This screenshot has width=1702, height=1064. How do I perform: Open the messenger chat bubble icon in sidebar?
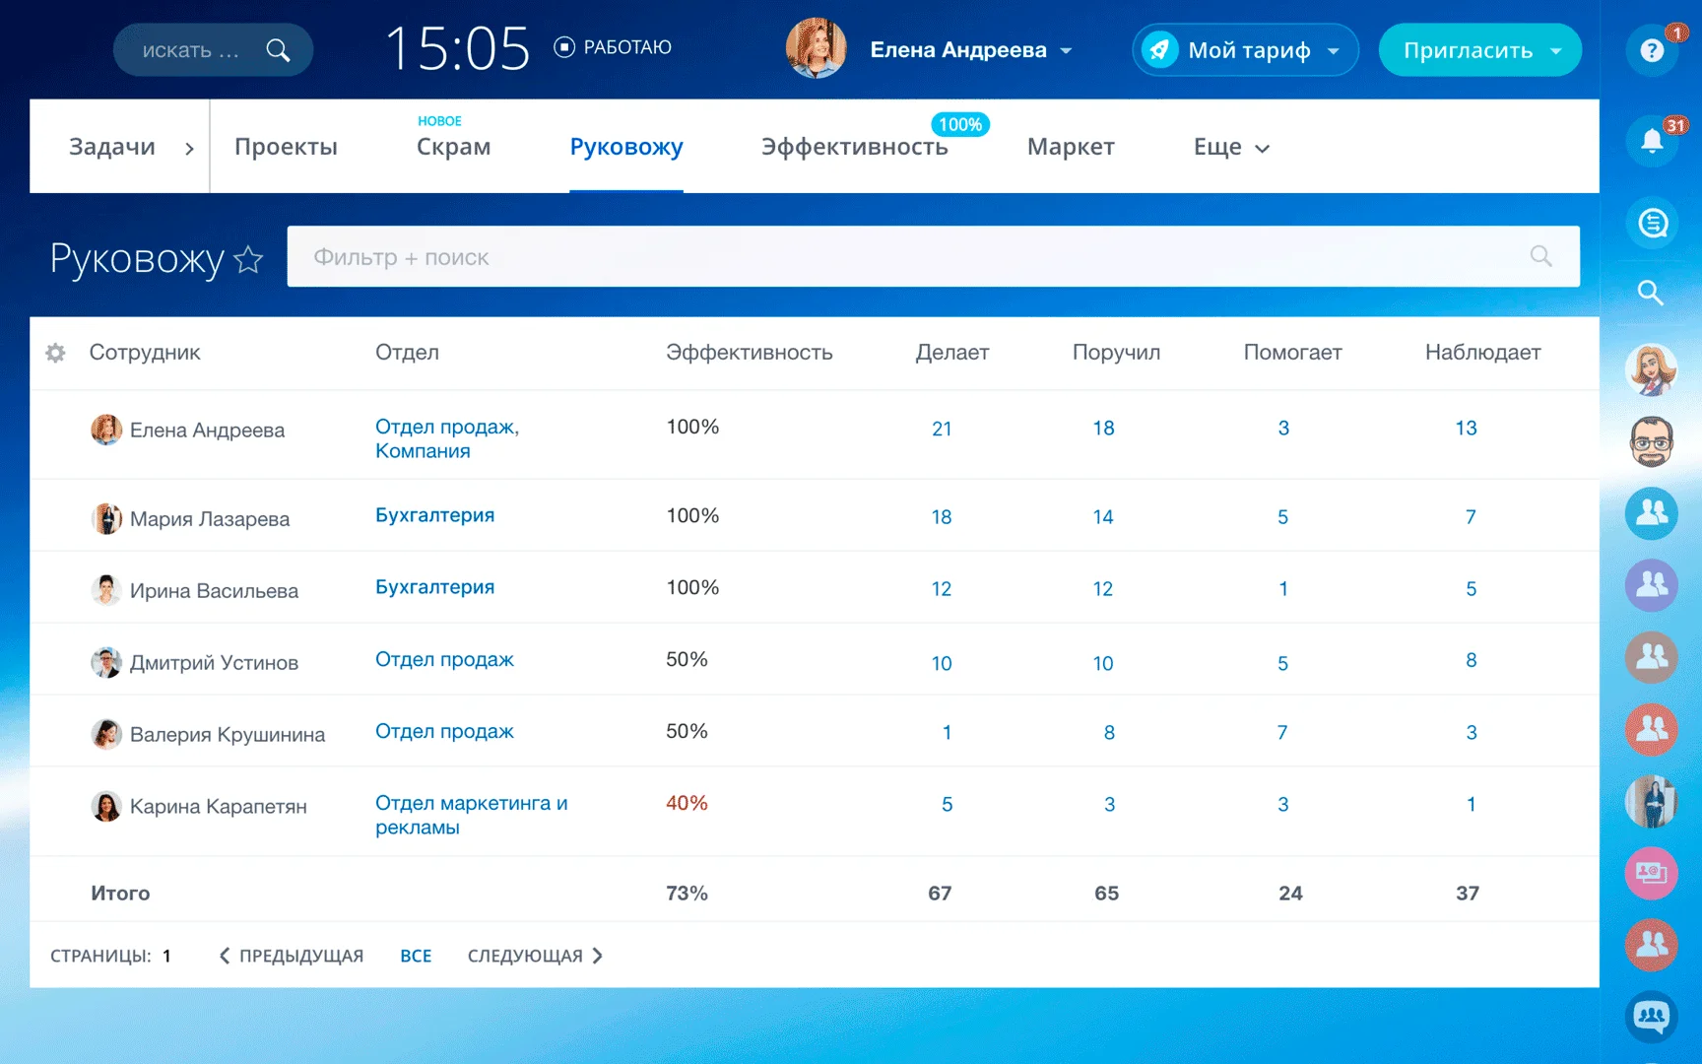point(1653,223)
